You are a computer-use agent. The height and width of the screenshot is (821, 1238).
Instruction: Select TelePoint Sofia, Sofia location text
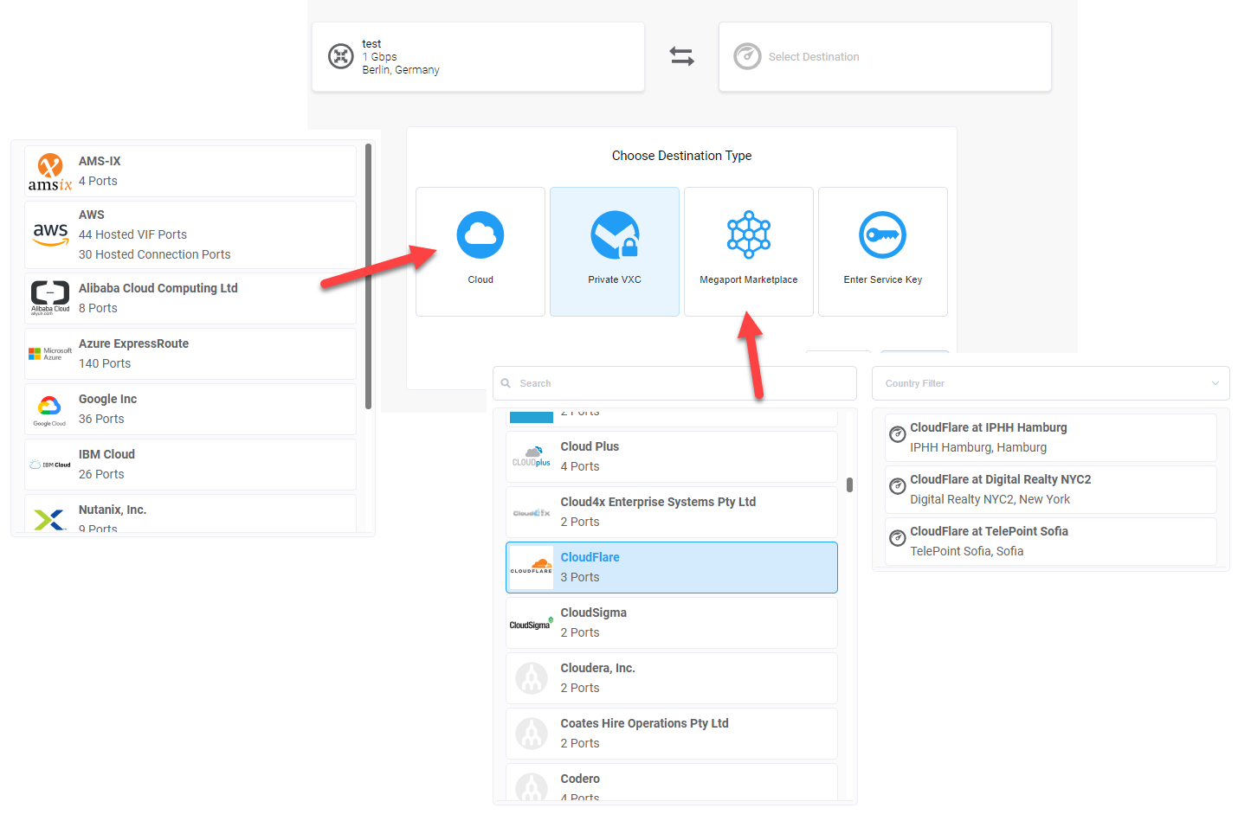click(966, 551)
